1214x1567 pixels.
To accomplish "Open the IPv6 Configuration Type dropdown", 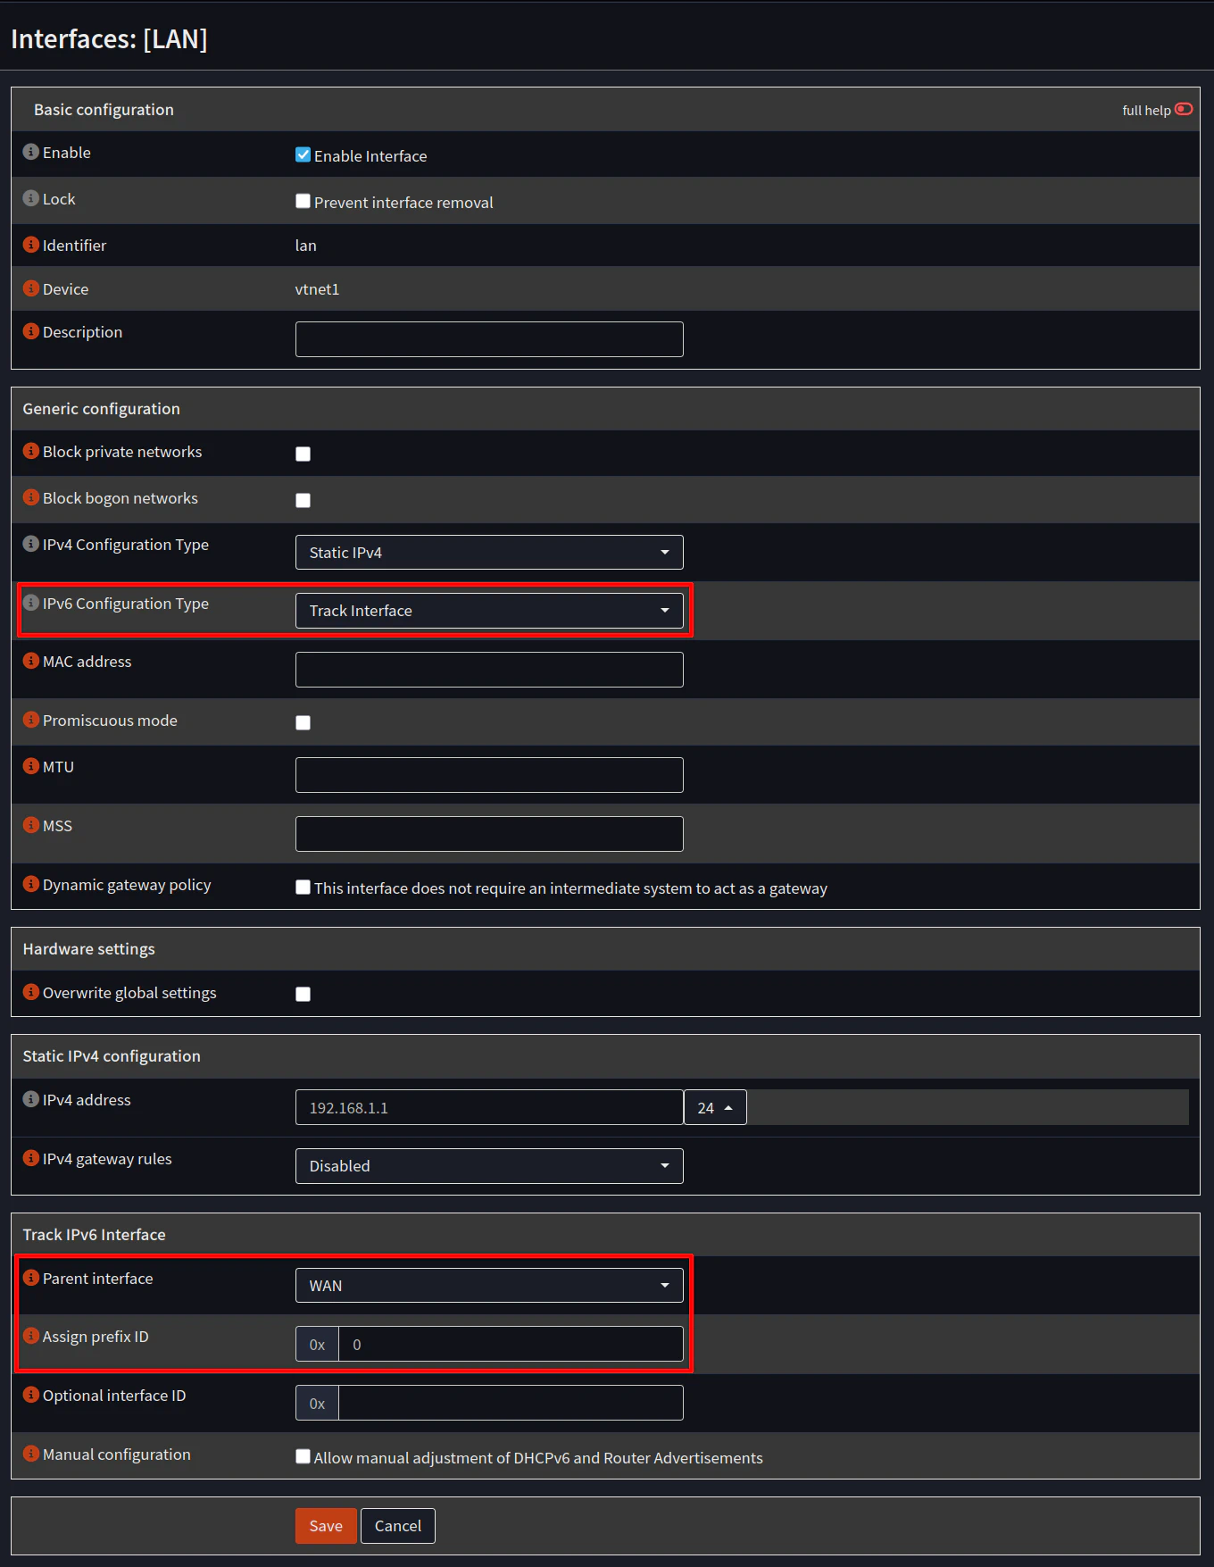I will (489, 611).
